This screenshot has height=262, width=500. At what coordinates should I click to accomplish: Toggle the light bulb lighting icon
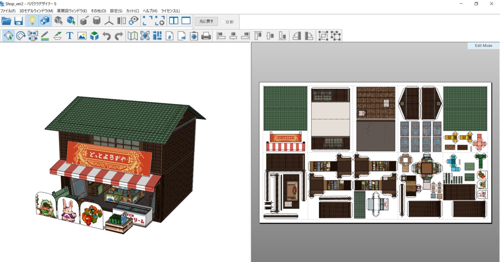(x=32, y=21)
